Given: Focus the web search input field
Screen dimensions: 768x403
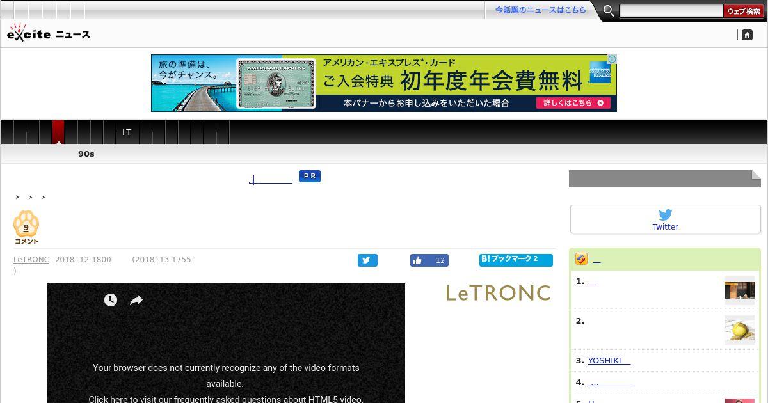Looking at the screenshot, I should 671,11.
